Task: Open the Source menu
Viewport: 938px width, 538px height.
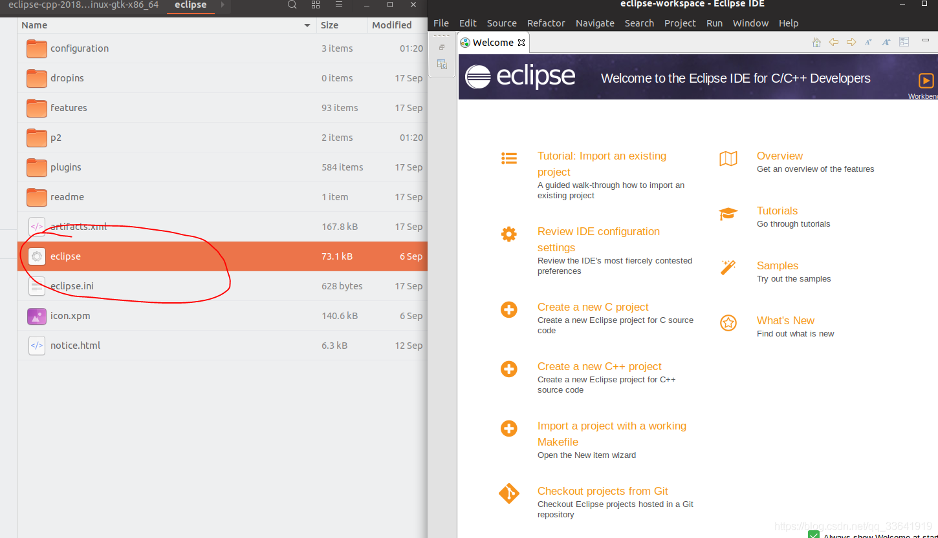Action: pyautogui.click(x=502, y=23)
